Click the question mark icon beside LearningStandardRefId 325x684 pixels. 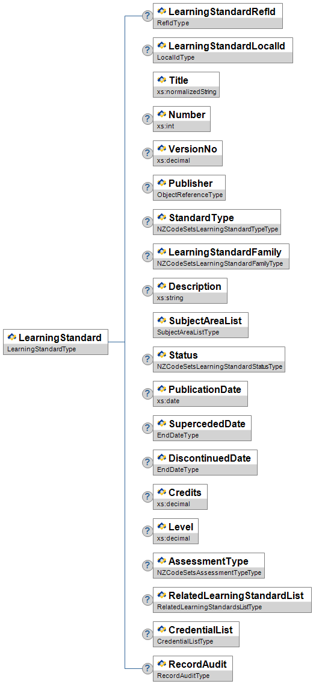(147, 16)
